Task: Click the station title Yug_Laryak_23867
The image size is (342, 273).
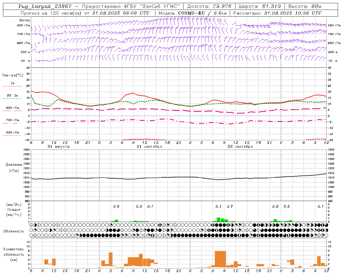Action: tap(45, 6)
